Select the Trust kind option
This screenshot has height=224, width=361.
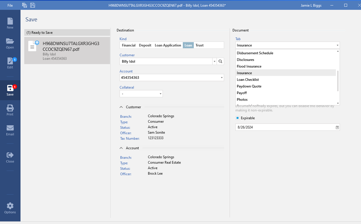click(x=199, y=45)
